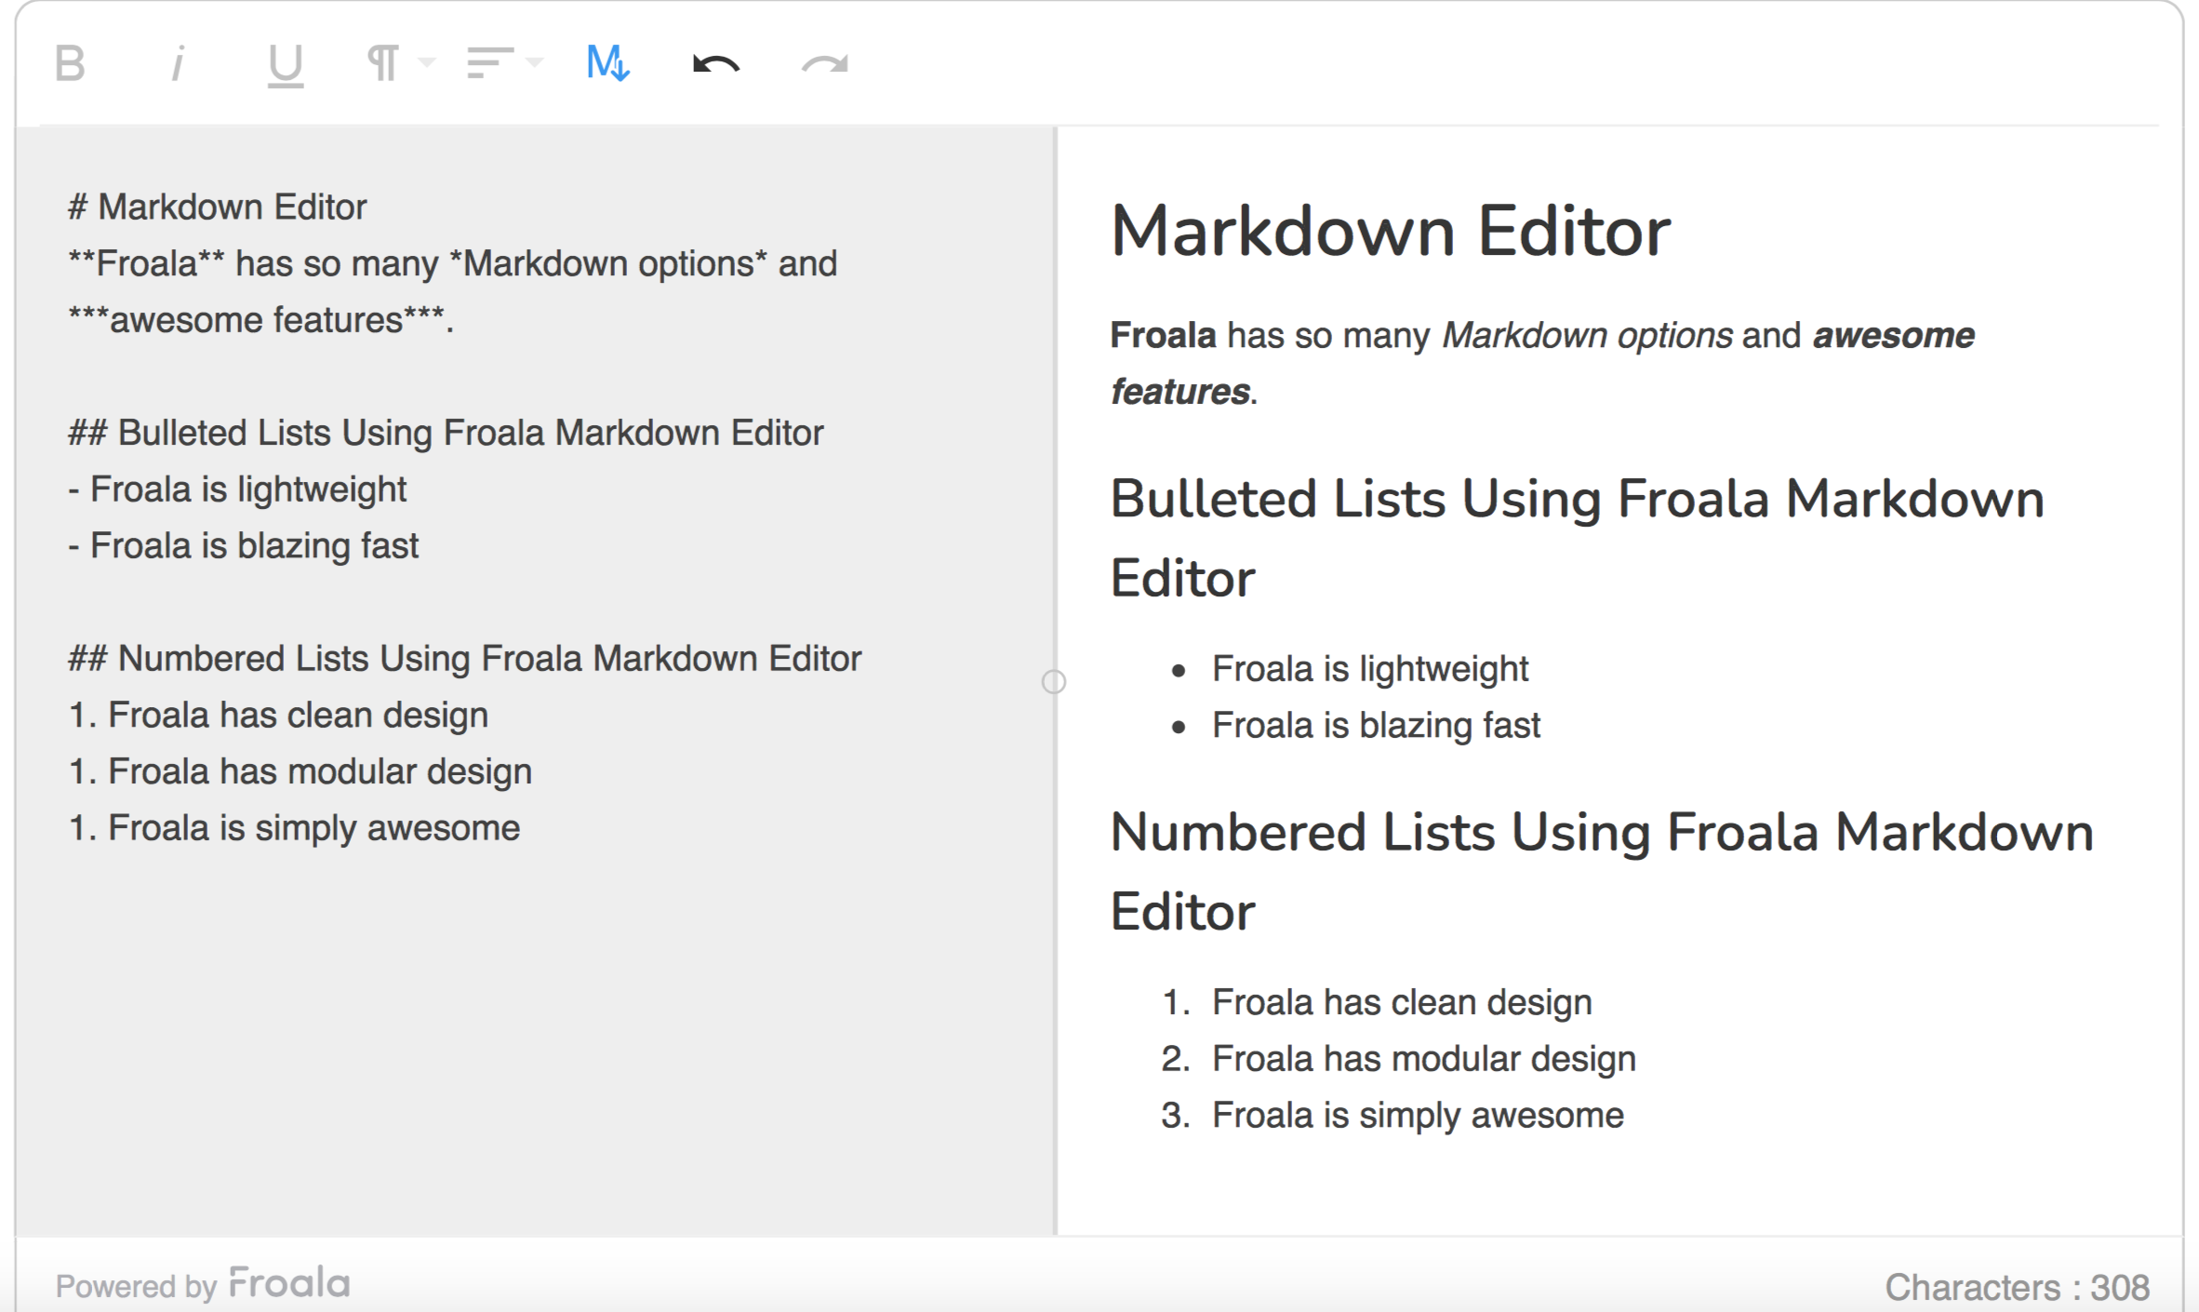Select the paragraph format icon
This screenshot has width=2199, height=1312.
383,62
